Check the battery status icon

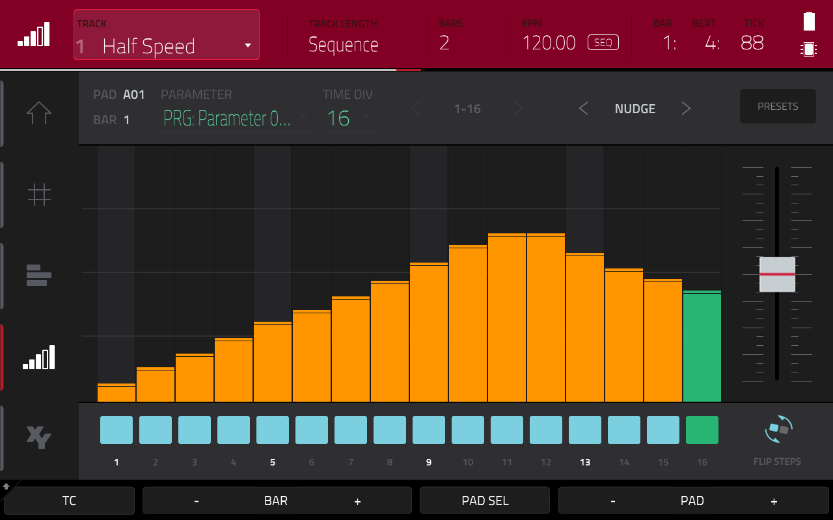point(809,21)
